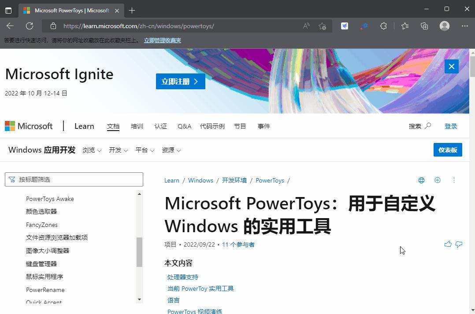475x314 pixels.
Task: Click the read aloud icon in address bar
Action: pyautogui.click(x=306, y=26)
